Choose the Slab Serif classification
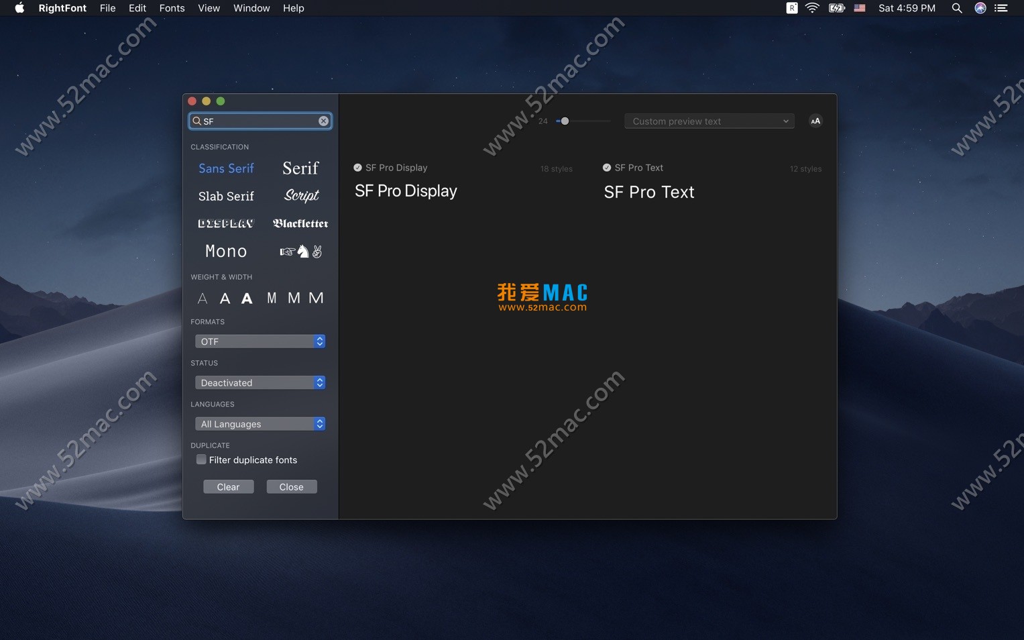1024x640 pixels. coord(226,196)
